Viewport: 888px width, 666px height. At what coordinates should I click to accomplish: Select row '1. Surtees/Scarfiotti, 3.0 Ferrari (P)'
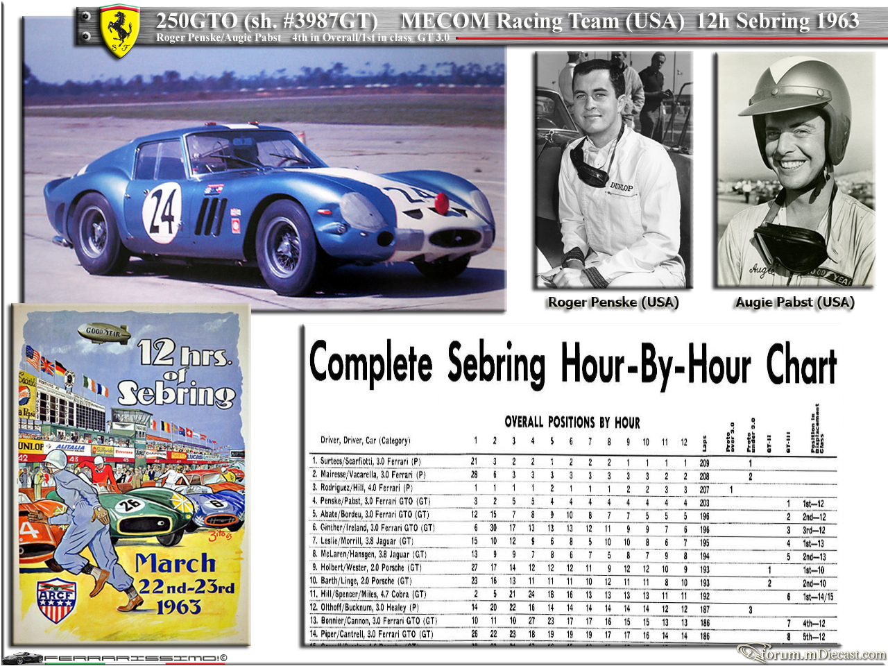coord(573,462)
